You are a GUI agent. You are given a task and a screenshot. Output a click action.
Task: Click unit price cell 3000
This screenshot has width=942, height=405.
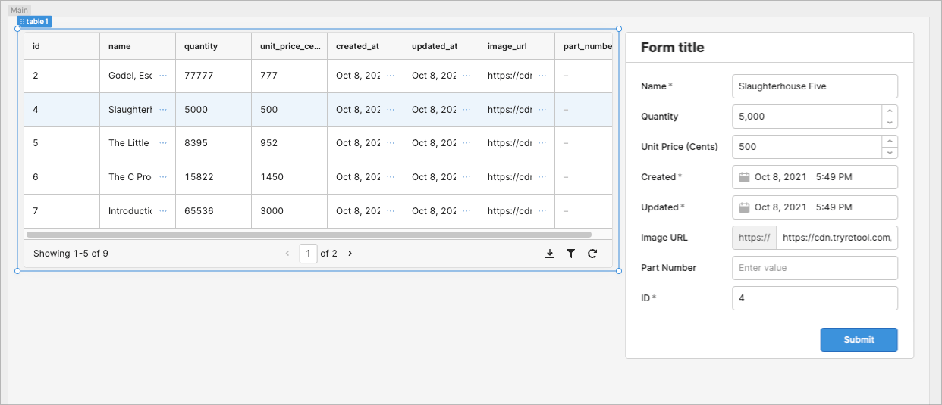[289, 211]
